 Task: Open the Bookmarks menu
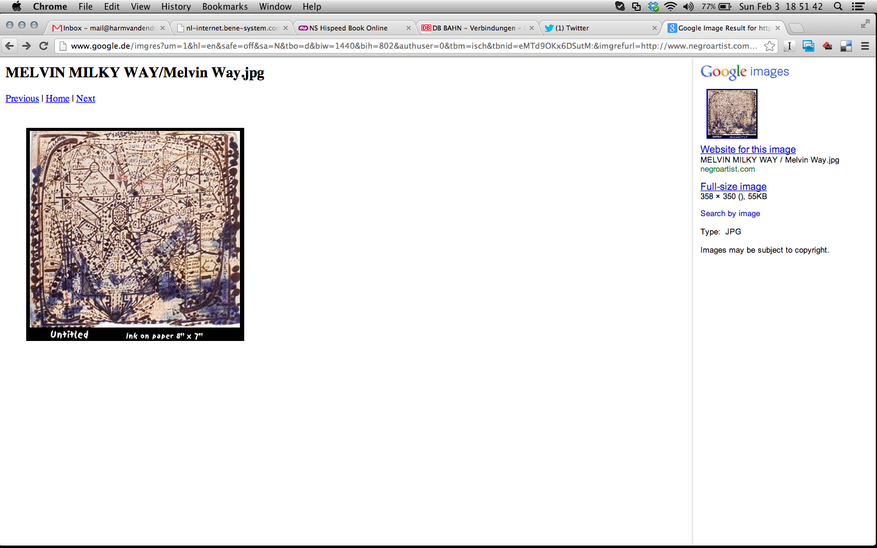(x=225, y=7)
